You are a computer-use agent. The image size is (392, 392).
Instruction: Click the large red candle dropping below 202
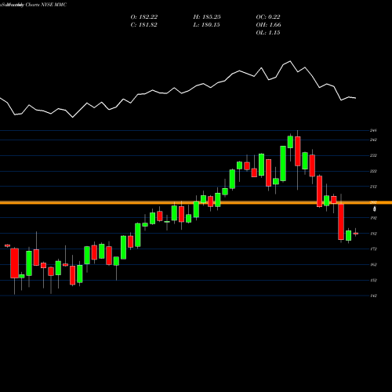341,222
